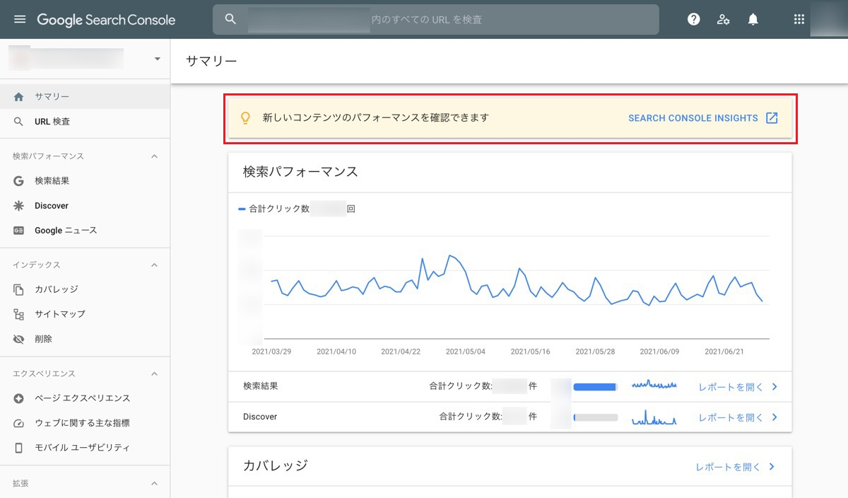Click the Google ニュース icon in sidebar

click(19, 231)
